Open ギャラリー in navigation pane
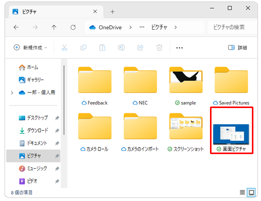261x201 pixels. [x=31, y=80]
